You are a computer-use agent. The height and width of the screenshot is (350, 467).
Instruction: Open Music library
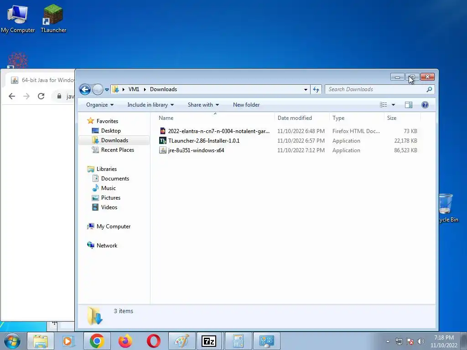click(109, 188)
